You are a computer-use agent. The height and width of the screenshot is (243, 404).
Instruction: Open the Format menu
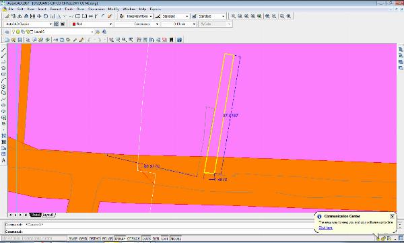coord(55,9)
